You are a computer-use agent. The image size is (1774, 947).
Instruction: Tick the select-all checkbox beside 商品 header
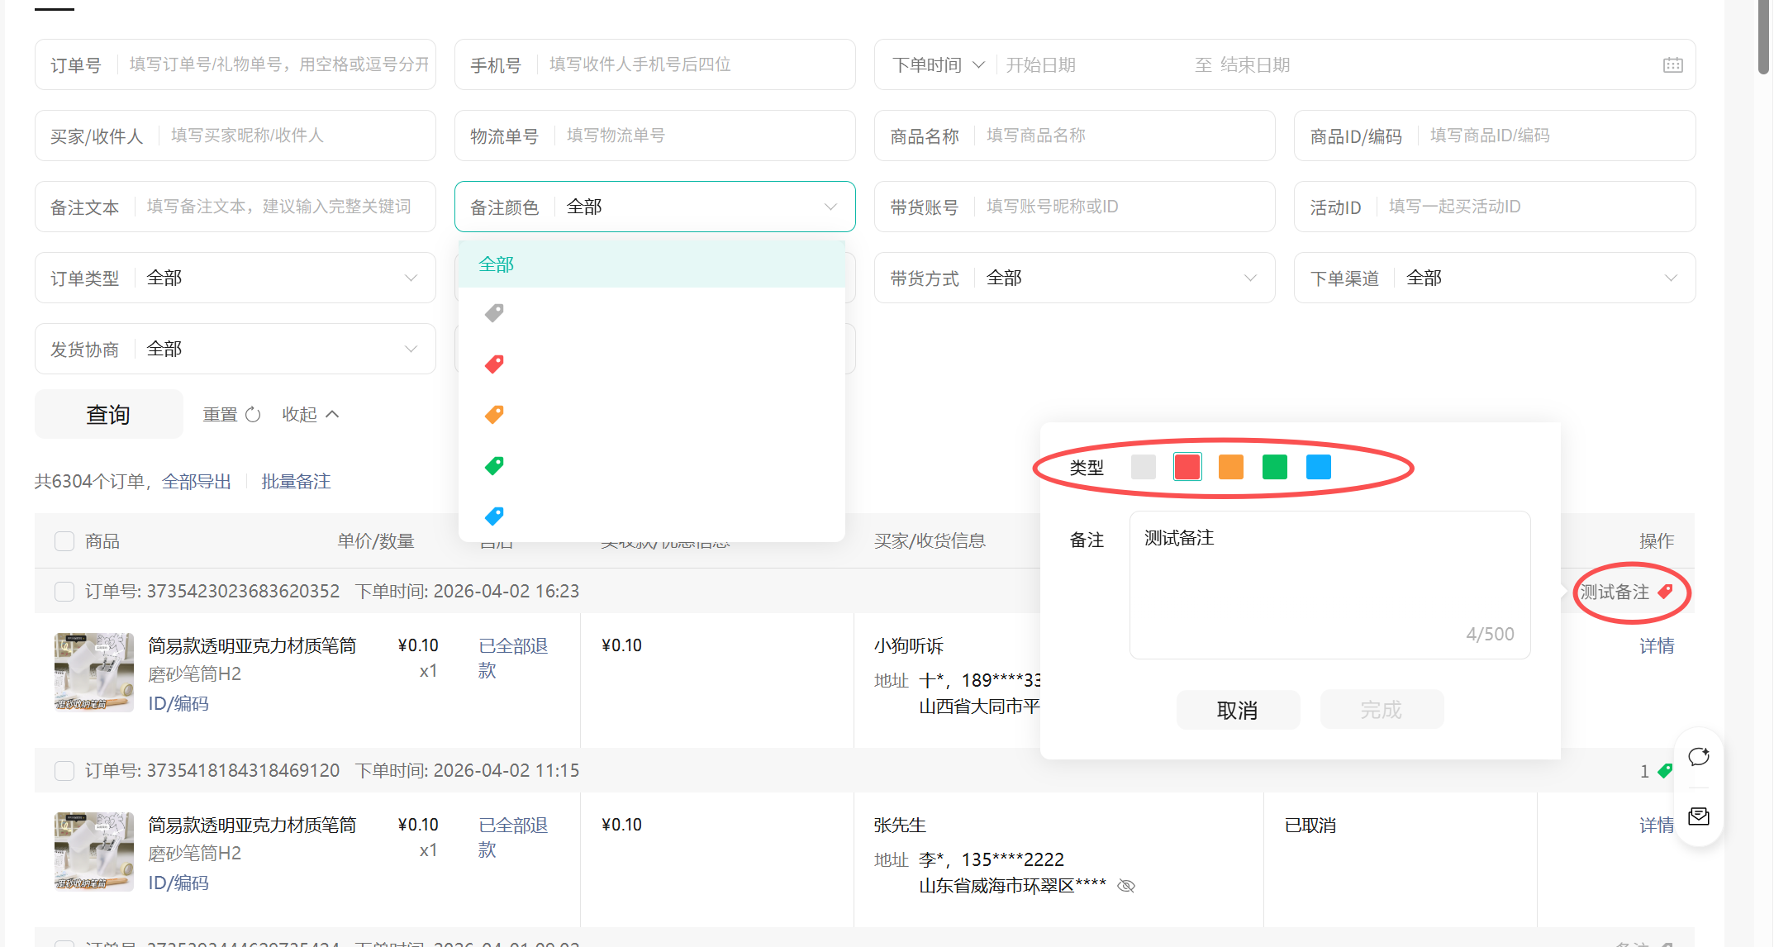64,541
